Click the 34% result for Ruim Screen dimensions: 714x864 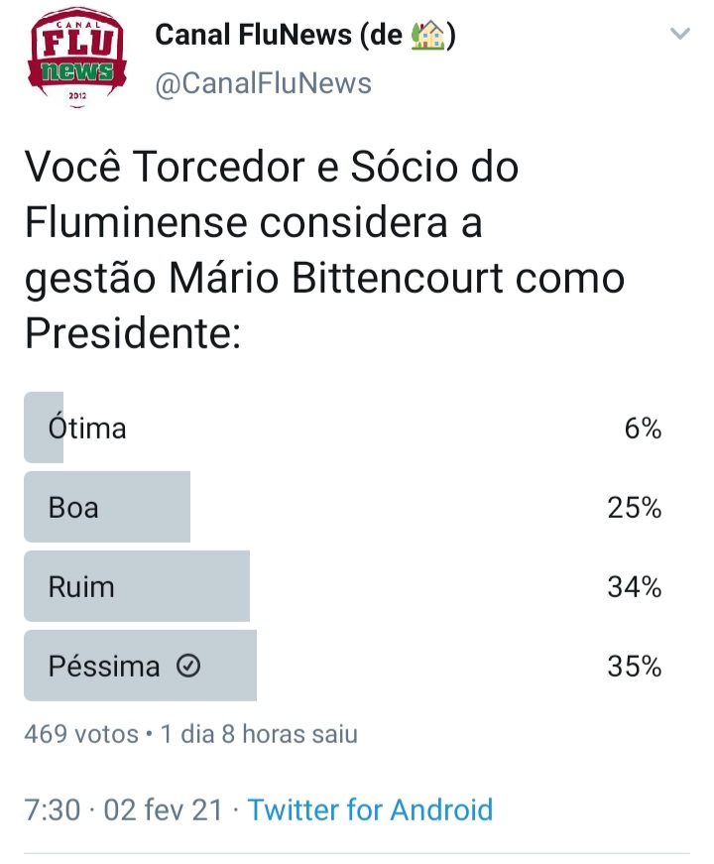(x=635, y=587)
